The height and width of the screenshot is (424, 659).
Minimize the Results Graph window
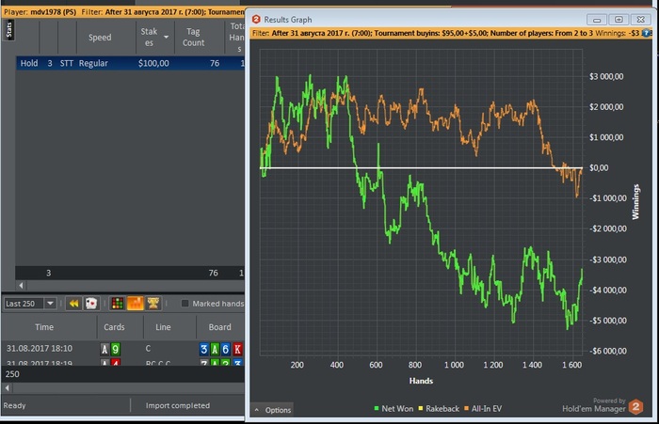596,20
